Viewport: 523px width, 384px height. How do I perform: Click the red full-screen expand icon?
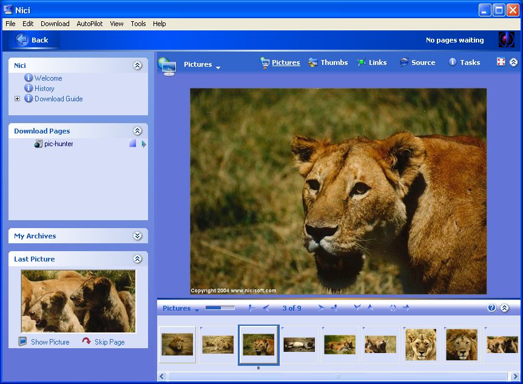point(501,62)
